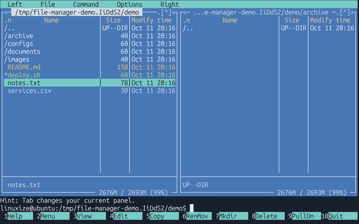Click the 4 Edit function key

tap(126, 216)
